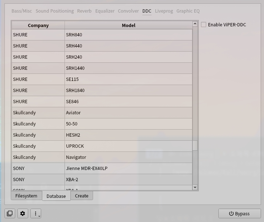This screenshot has height=222, width=264.
Task: Click the scrollbar up arrow
Action: [x=195, y=24]
